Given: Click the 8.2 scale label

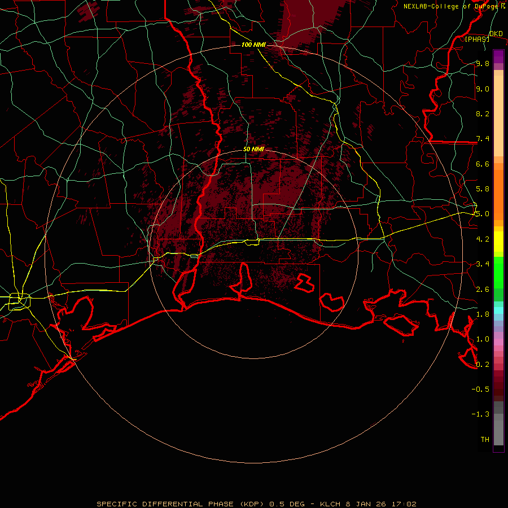Looking at the screenshot, I should 483,113.
